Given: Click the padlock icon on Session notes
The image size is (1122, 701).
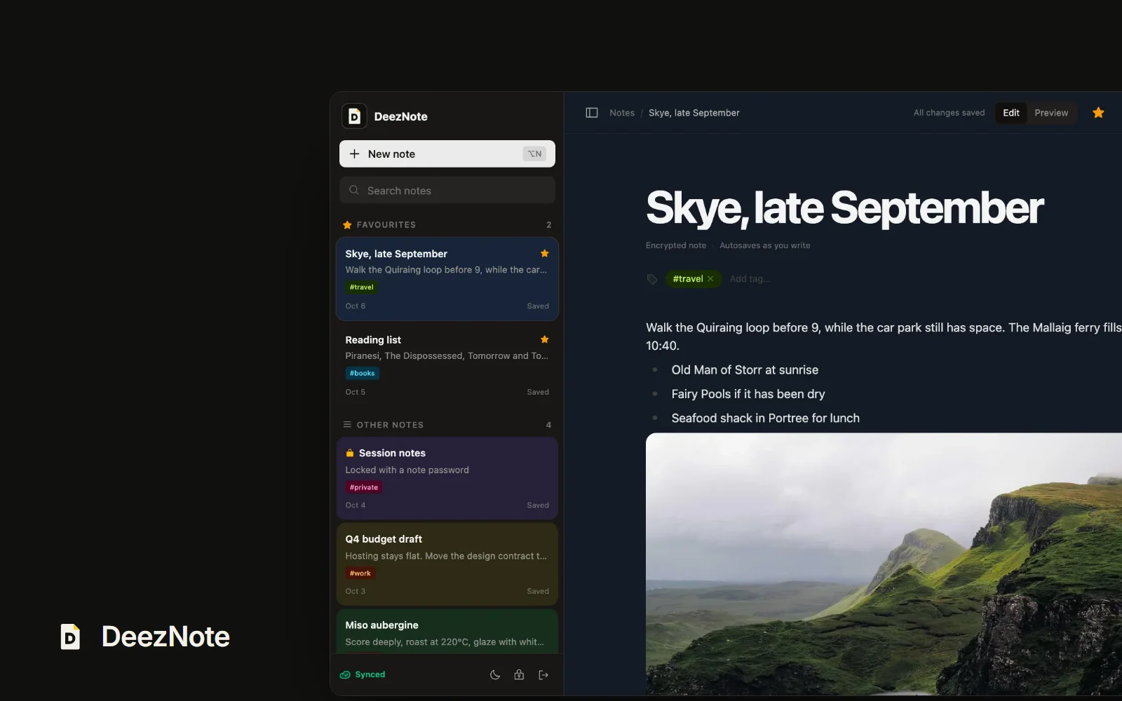Looking at the screenshot, I should pyautogui.click(x=350, y=454).
